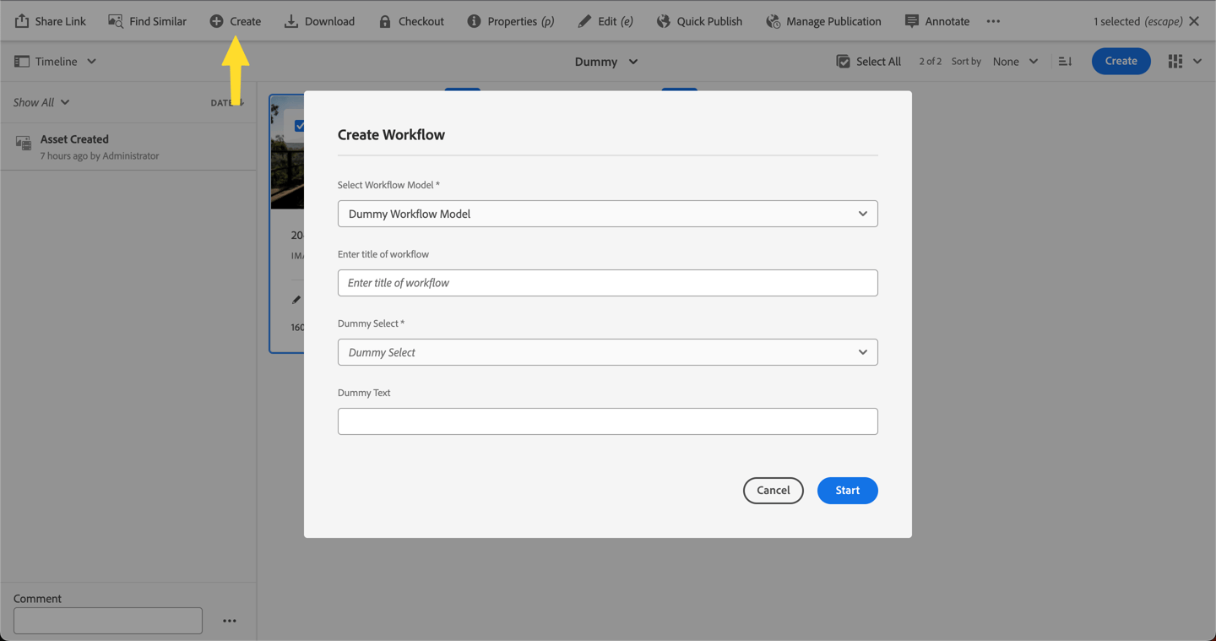Viewport: 1216px width, 641px height.
Task: Open the Select Workflow Model dropdown
Action: pyautogui.click(x=608, y=214)
